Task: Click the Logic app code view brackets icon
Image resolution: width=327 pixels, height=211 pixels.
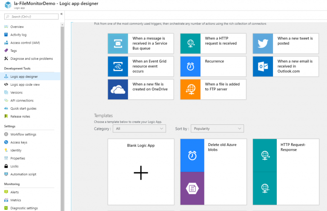Action: (6, 84)
